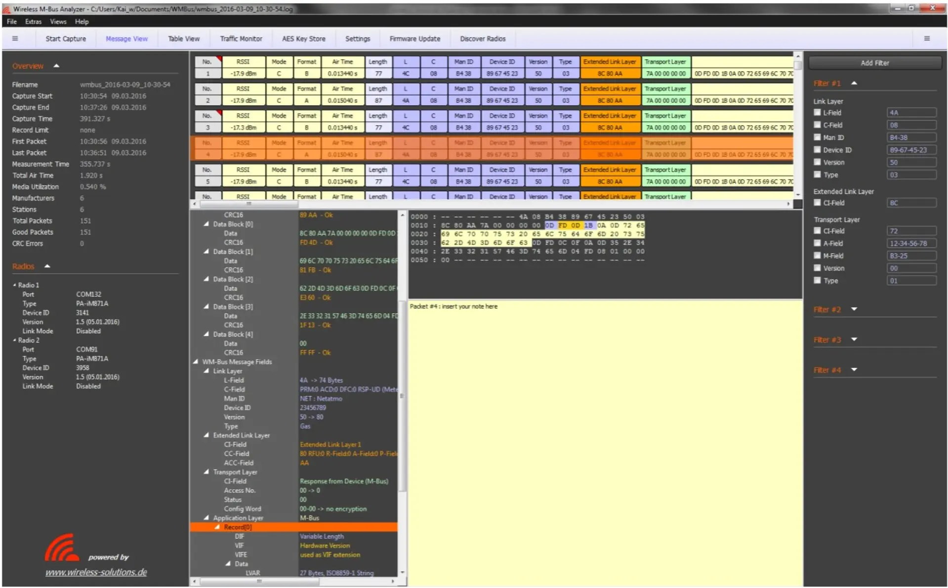Image resolution: width=948 pixels, height=588 pixels.
Task: Click Start Capture button
Action: [66, 38]
